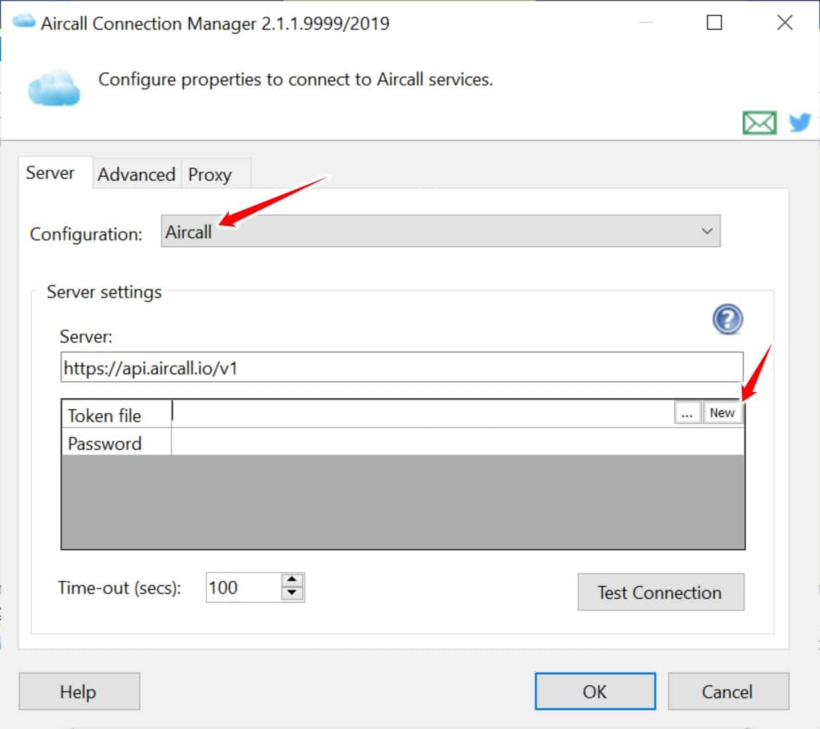The image size is (820, 729).
Task: Click the Test Connection button
Action: click(x=661, y=592)
